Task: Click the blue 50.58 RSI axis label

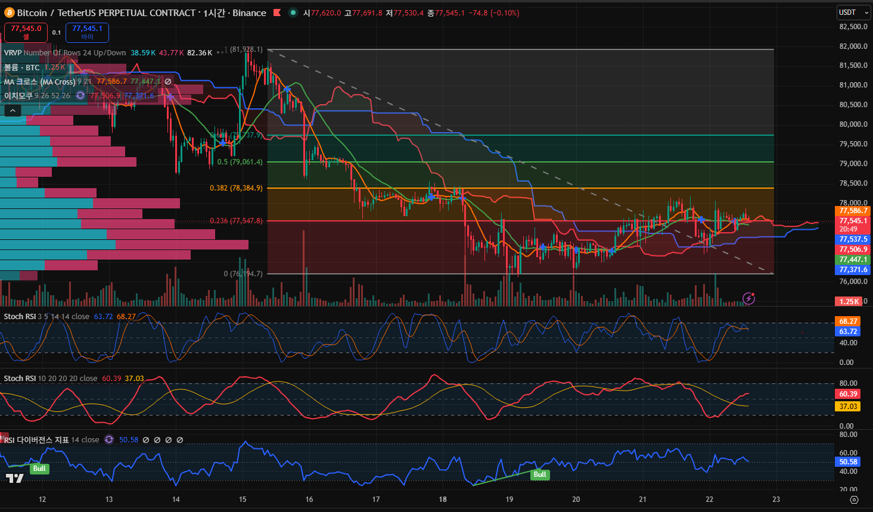Action: [848, 462]
